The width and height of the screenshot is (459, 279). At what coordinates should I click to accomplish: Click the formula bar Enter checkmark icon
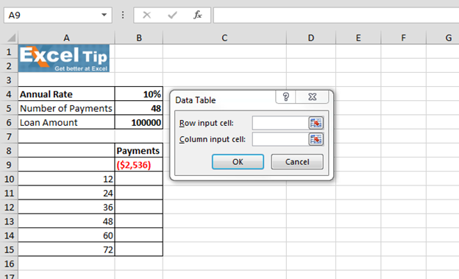pos(172,15)
